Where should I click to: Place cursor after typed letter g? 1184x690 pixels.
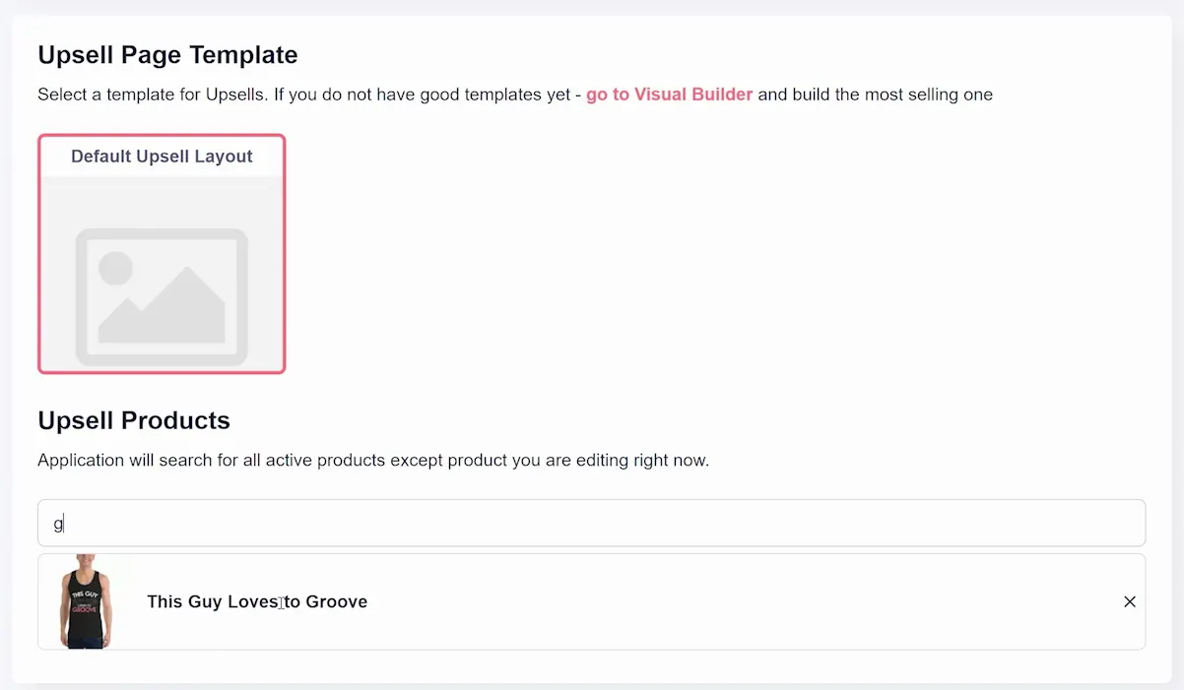tap(64, 524)
